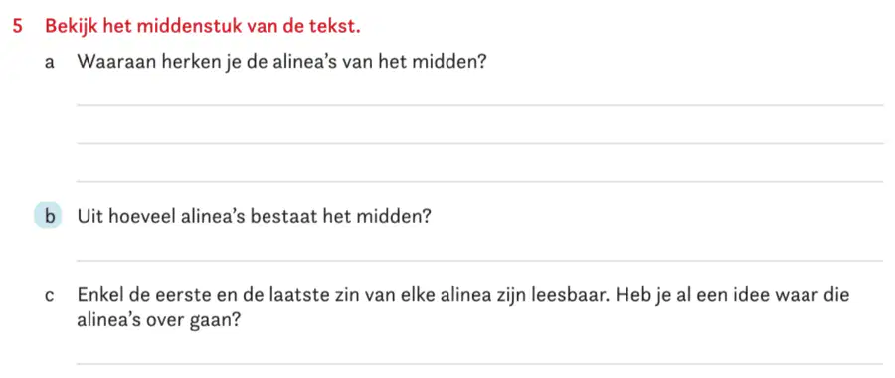Click the question 'Uit hoeveel alinea's bestaat het midden?'
Image resolution: width=895 pixels, height=378 pixels.
(254, 217)
